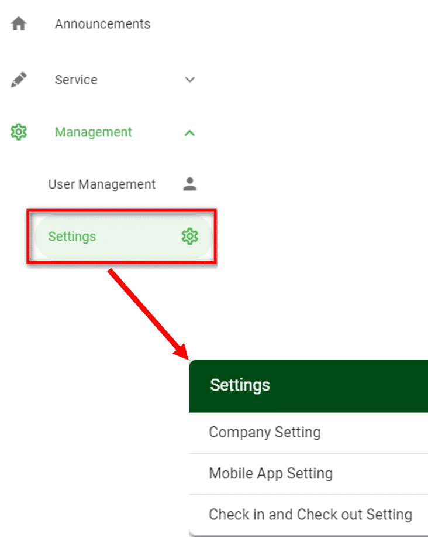
Task: Click empty space right of Company Setting text
Action: (x=374, y=433)
